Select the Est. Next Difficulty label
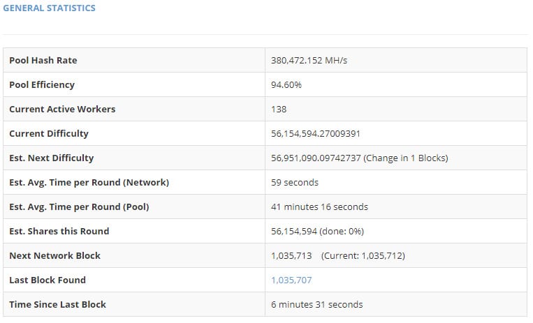533x323 pixels. (52, 158)
